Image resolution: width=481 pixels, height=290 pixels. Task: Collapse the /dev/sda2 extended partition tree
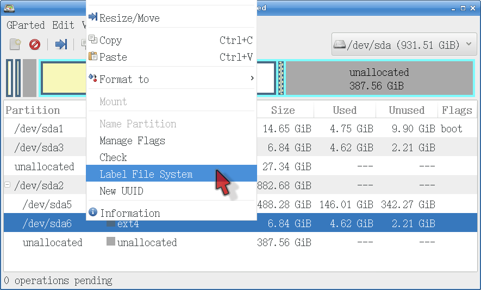tap(8, 185)
